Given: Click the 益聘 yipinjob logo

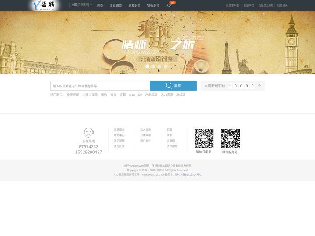Looking at the screenshot, I should [44, 5].
